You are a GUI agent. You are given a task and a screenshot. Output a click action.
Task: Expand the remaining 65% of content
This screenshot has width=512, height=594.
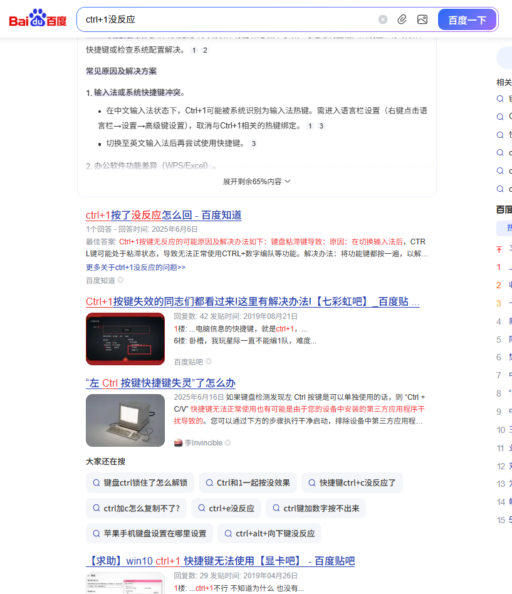(x=257, y=181)
